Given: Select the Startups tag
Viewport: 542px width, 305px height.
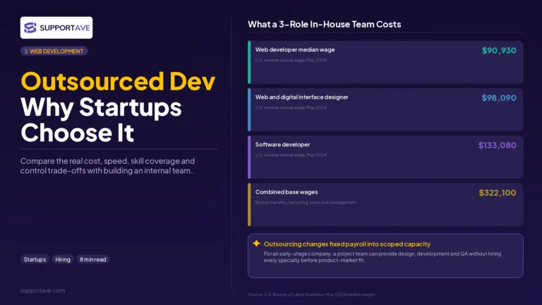Looking at the screenshot, I should [x=35, y=259].
